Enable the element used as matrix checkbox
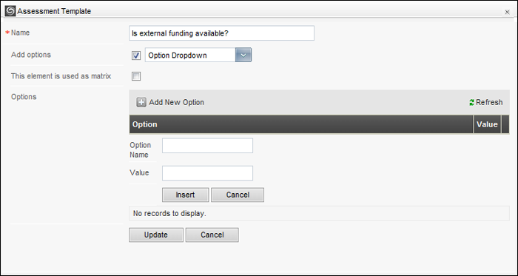 [x=136, y=77]
